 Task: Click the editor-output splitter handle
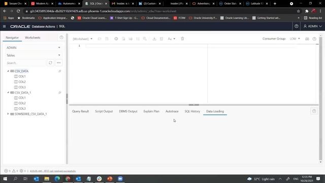tap(194, 105)
